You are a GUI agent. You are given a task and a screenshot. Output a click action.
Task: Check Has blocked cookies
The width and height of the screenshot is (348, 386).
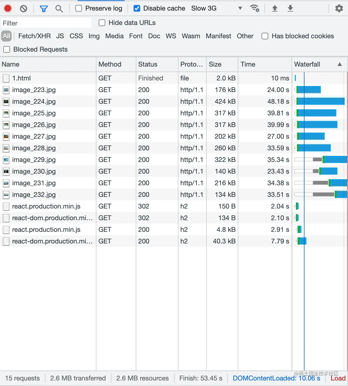265,36
